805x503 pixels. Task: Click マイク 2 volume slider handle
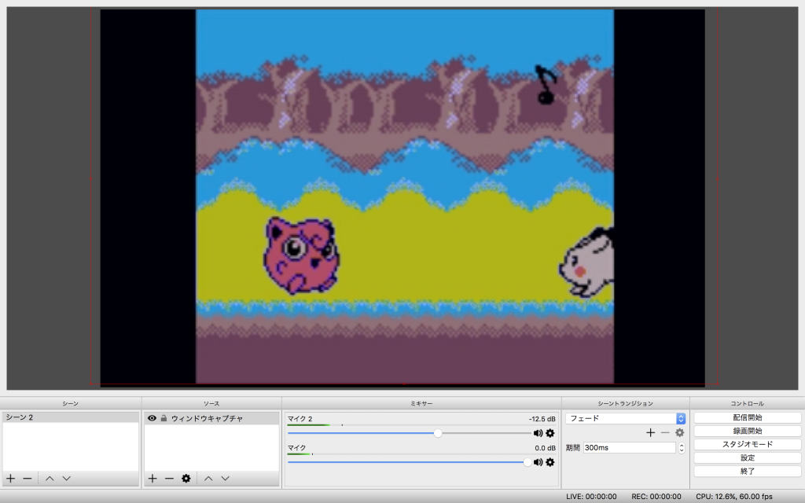click(437, 433)
